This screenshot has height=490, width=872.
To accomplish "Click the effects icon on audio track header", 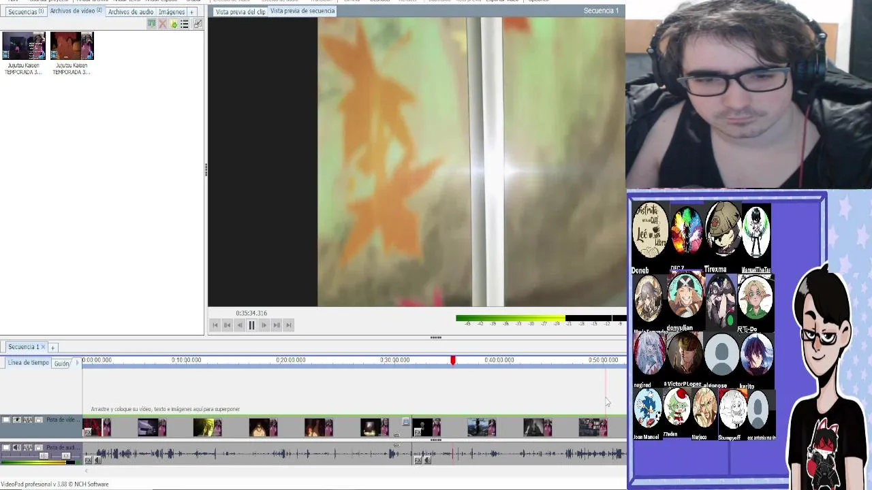I will coord(28,447).
